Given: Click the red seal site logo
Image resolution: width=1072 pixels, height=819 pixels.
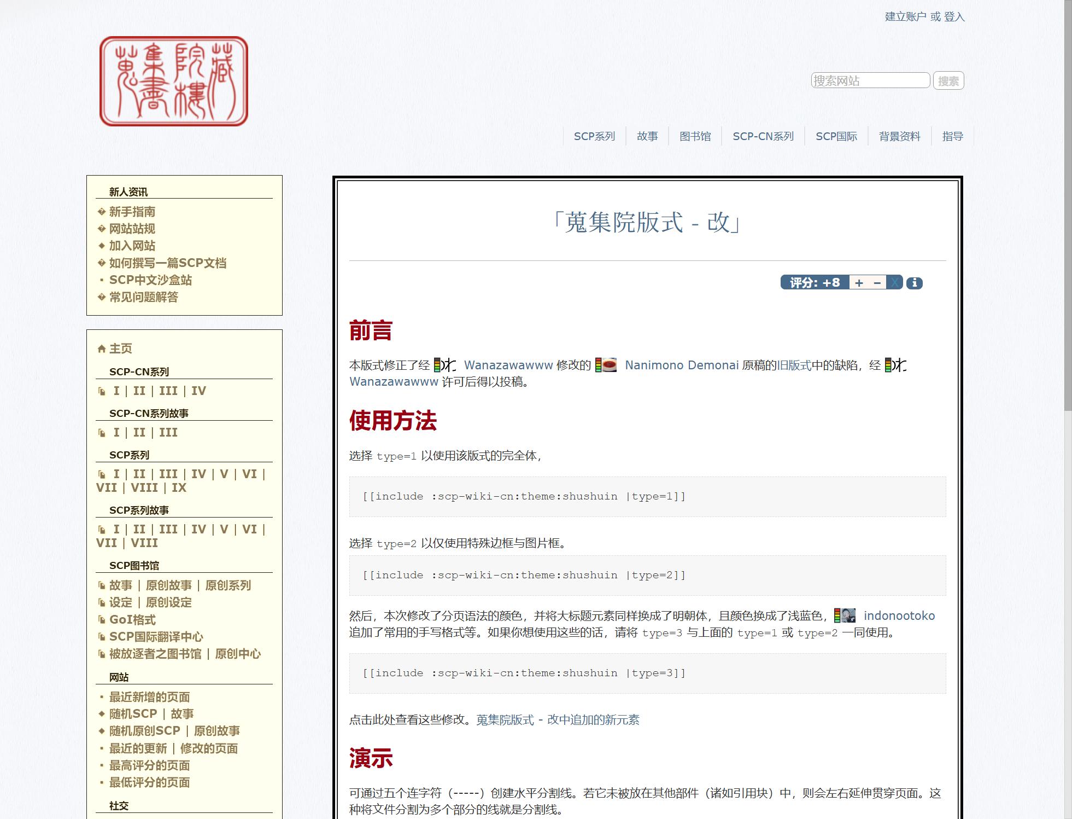Looking at the screenshot, I should click(174, 81).
